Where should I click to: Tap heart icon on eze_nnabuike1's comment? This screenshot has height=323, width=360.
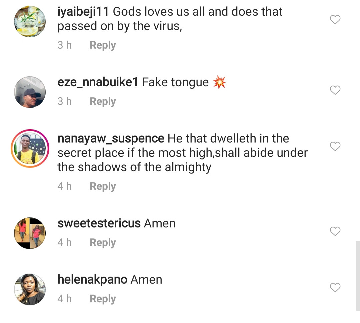coord(335,90)
